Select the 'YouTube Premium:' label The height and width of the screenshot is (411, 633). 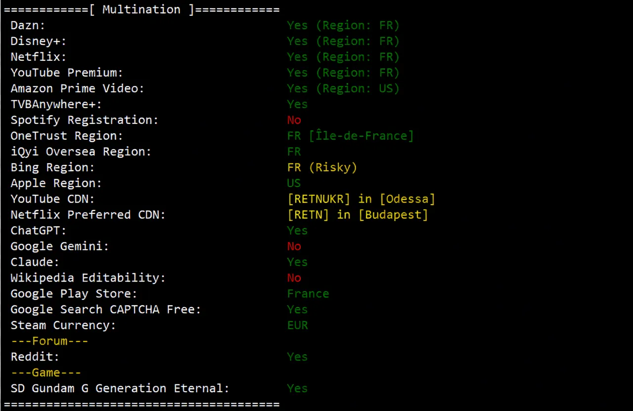pyautogui.click(x=67, y=73)
